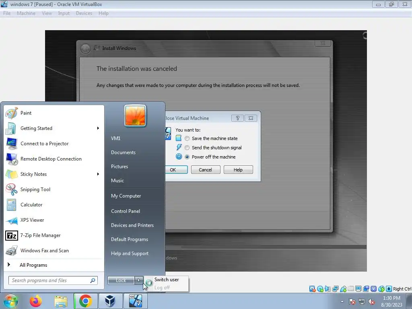Expand the Sticky Notes jump list arrow
Viewport: 412px width, 309px height.
[x=98, y=174]
